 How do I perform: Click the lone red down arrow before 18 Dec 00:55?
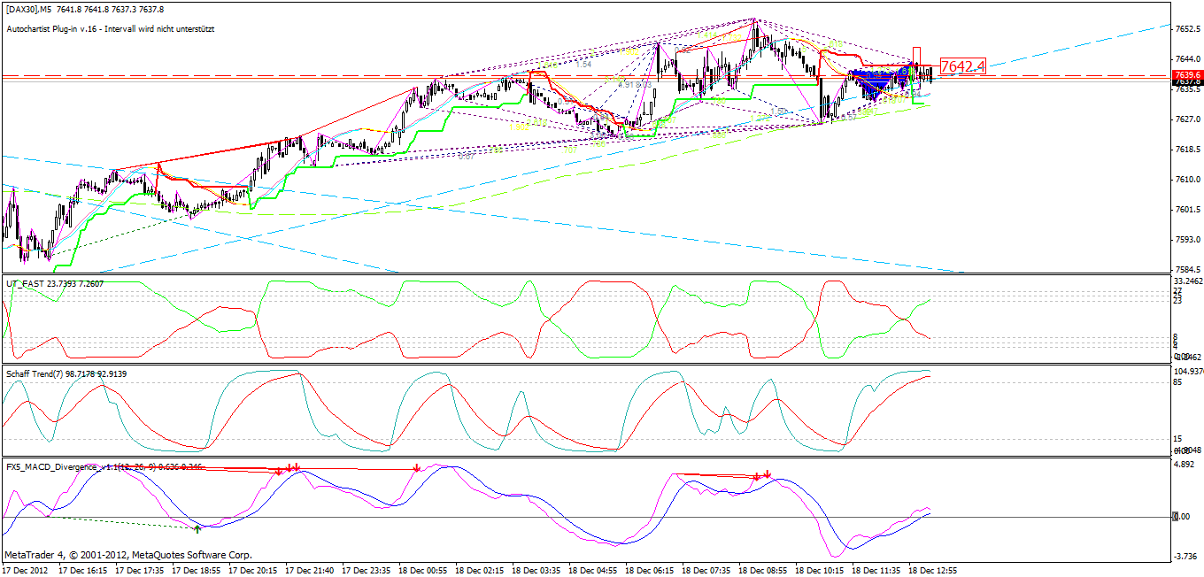tap(416, 468)
